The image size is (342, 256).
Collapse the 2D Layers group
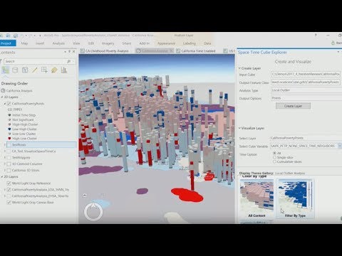click(2, 177)
